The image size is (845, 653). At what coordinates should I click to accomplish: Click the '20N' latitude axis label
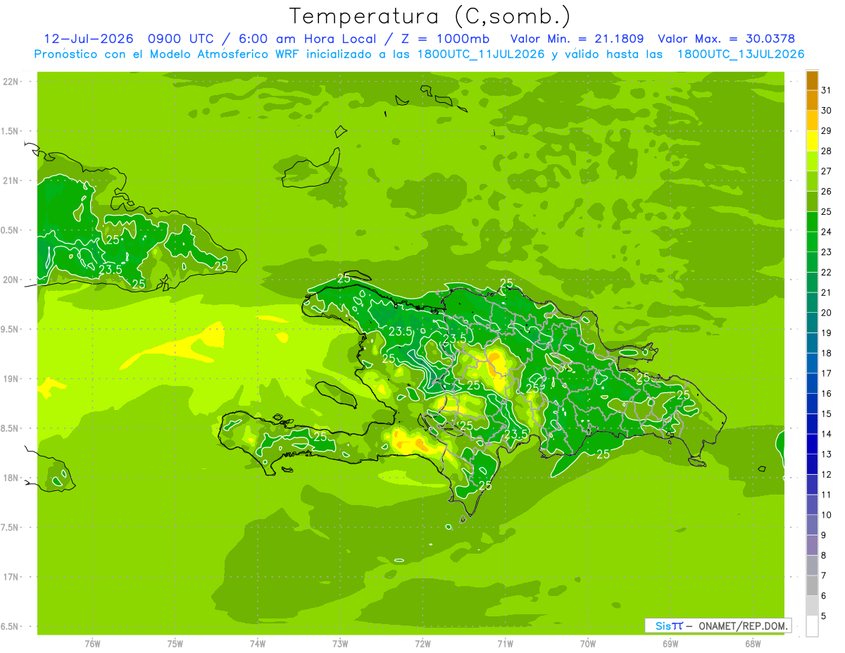(x=11, y=280)
